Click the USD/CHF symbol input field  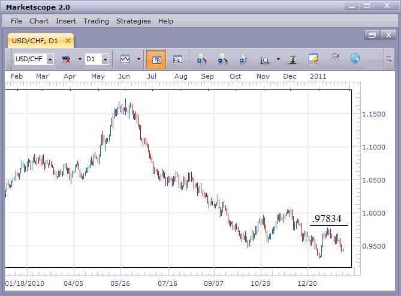click(31, 59)
